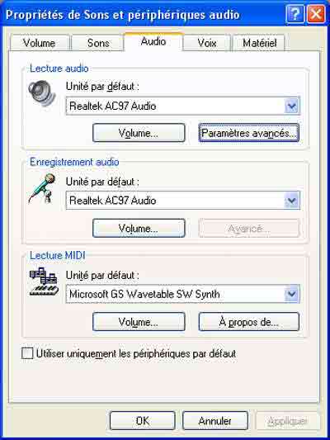This screenshot has width=330, height=440.
Task: Switch to the Volume tab
Action: (40, 43)
